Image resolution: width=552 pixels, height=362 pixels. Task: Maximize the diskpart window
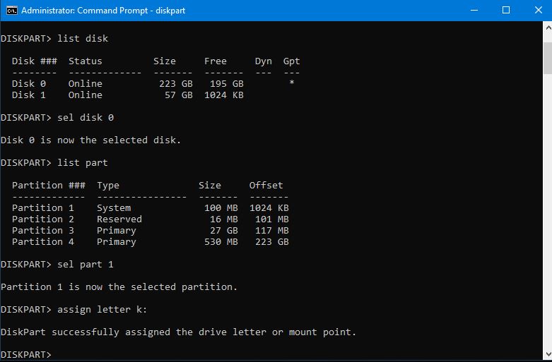click(506, 11)
